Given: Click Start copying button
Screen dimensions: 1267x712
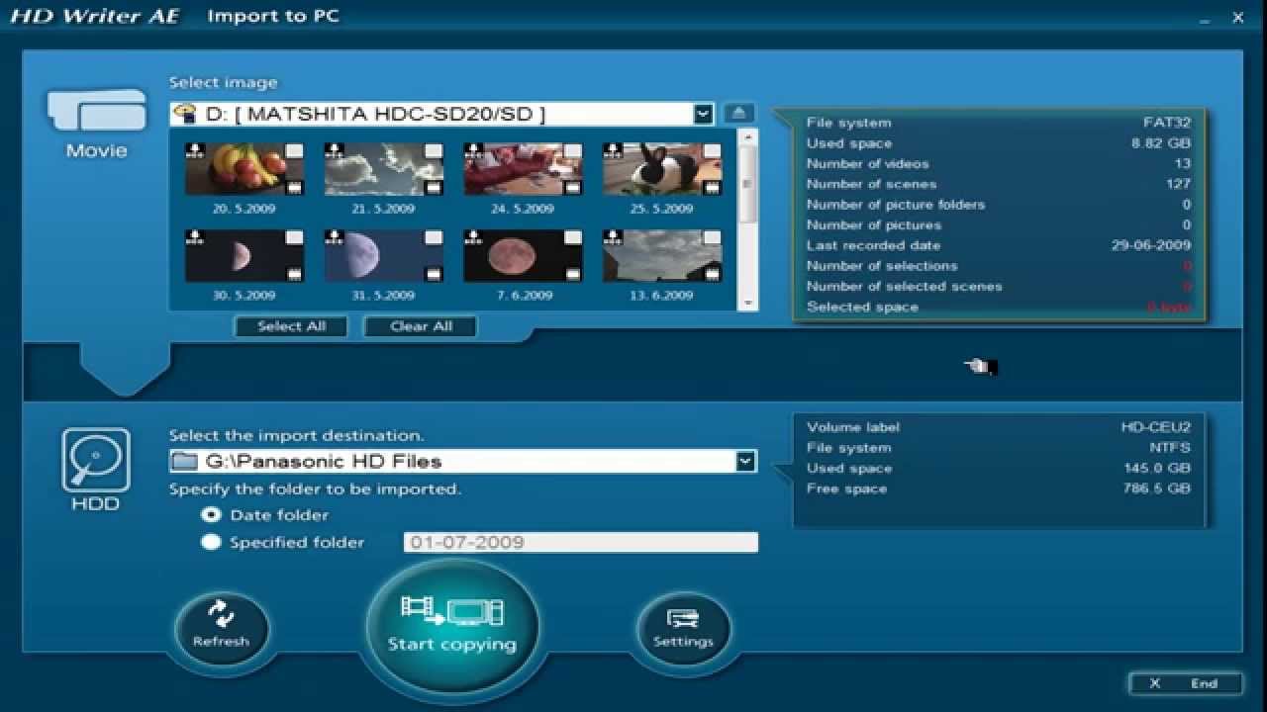Looking at the screenshot, I should (452, 626).
